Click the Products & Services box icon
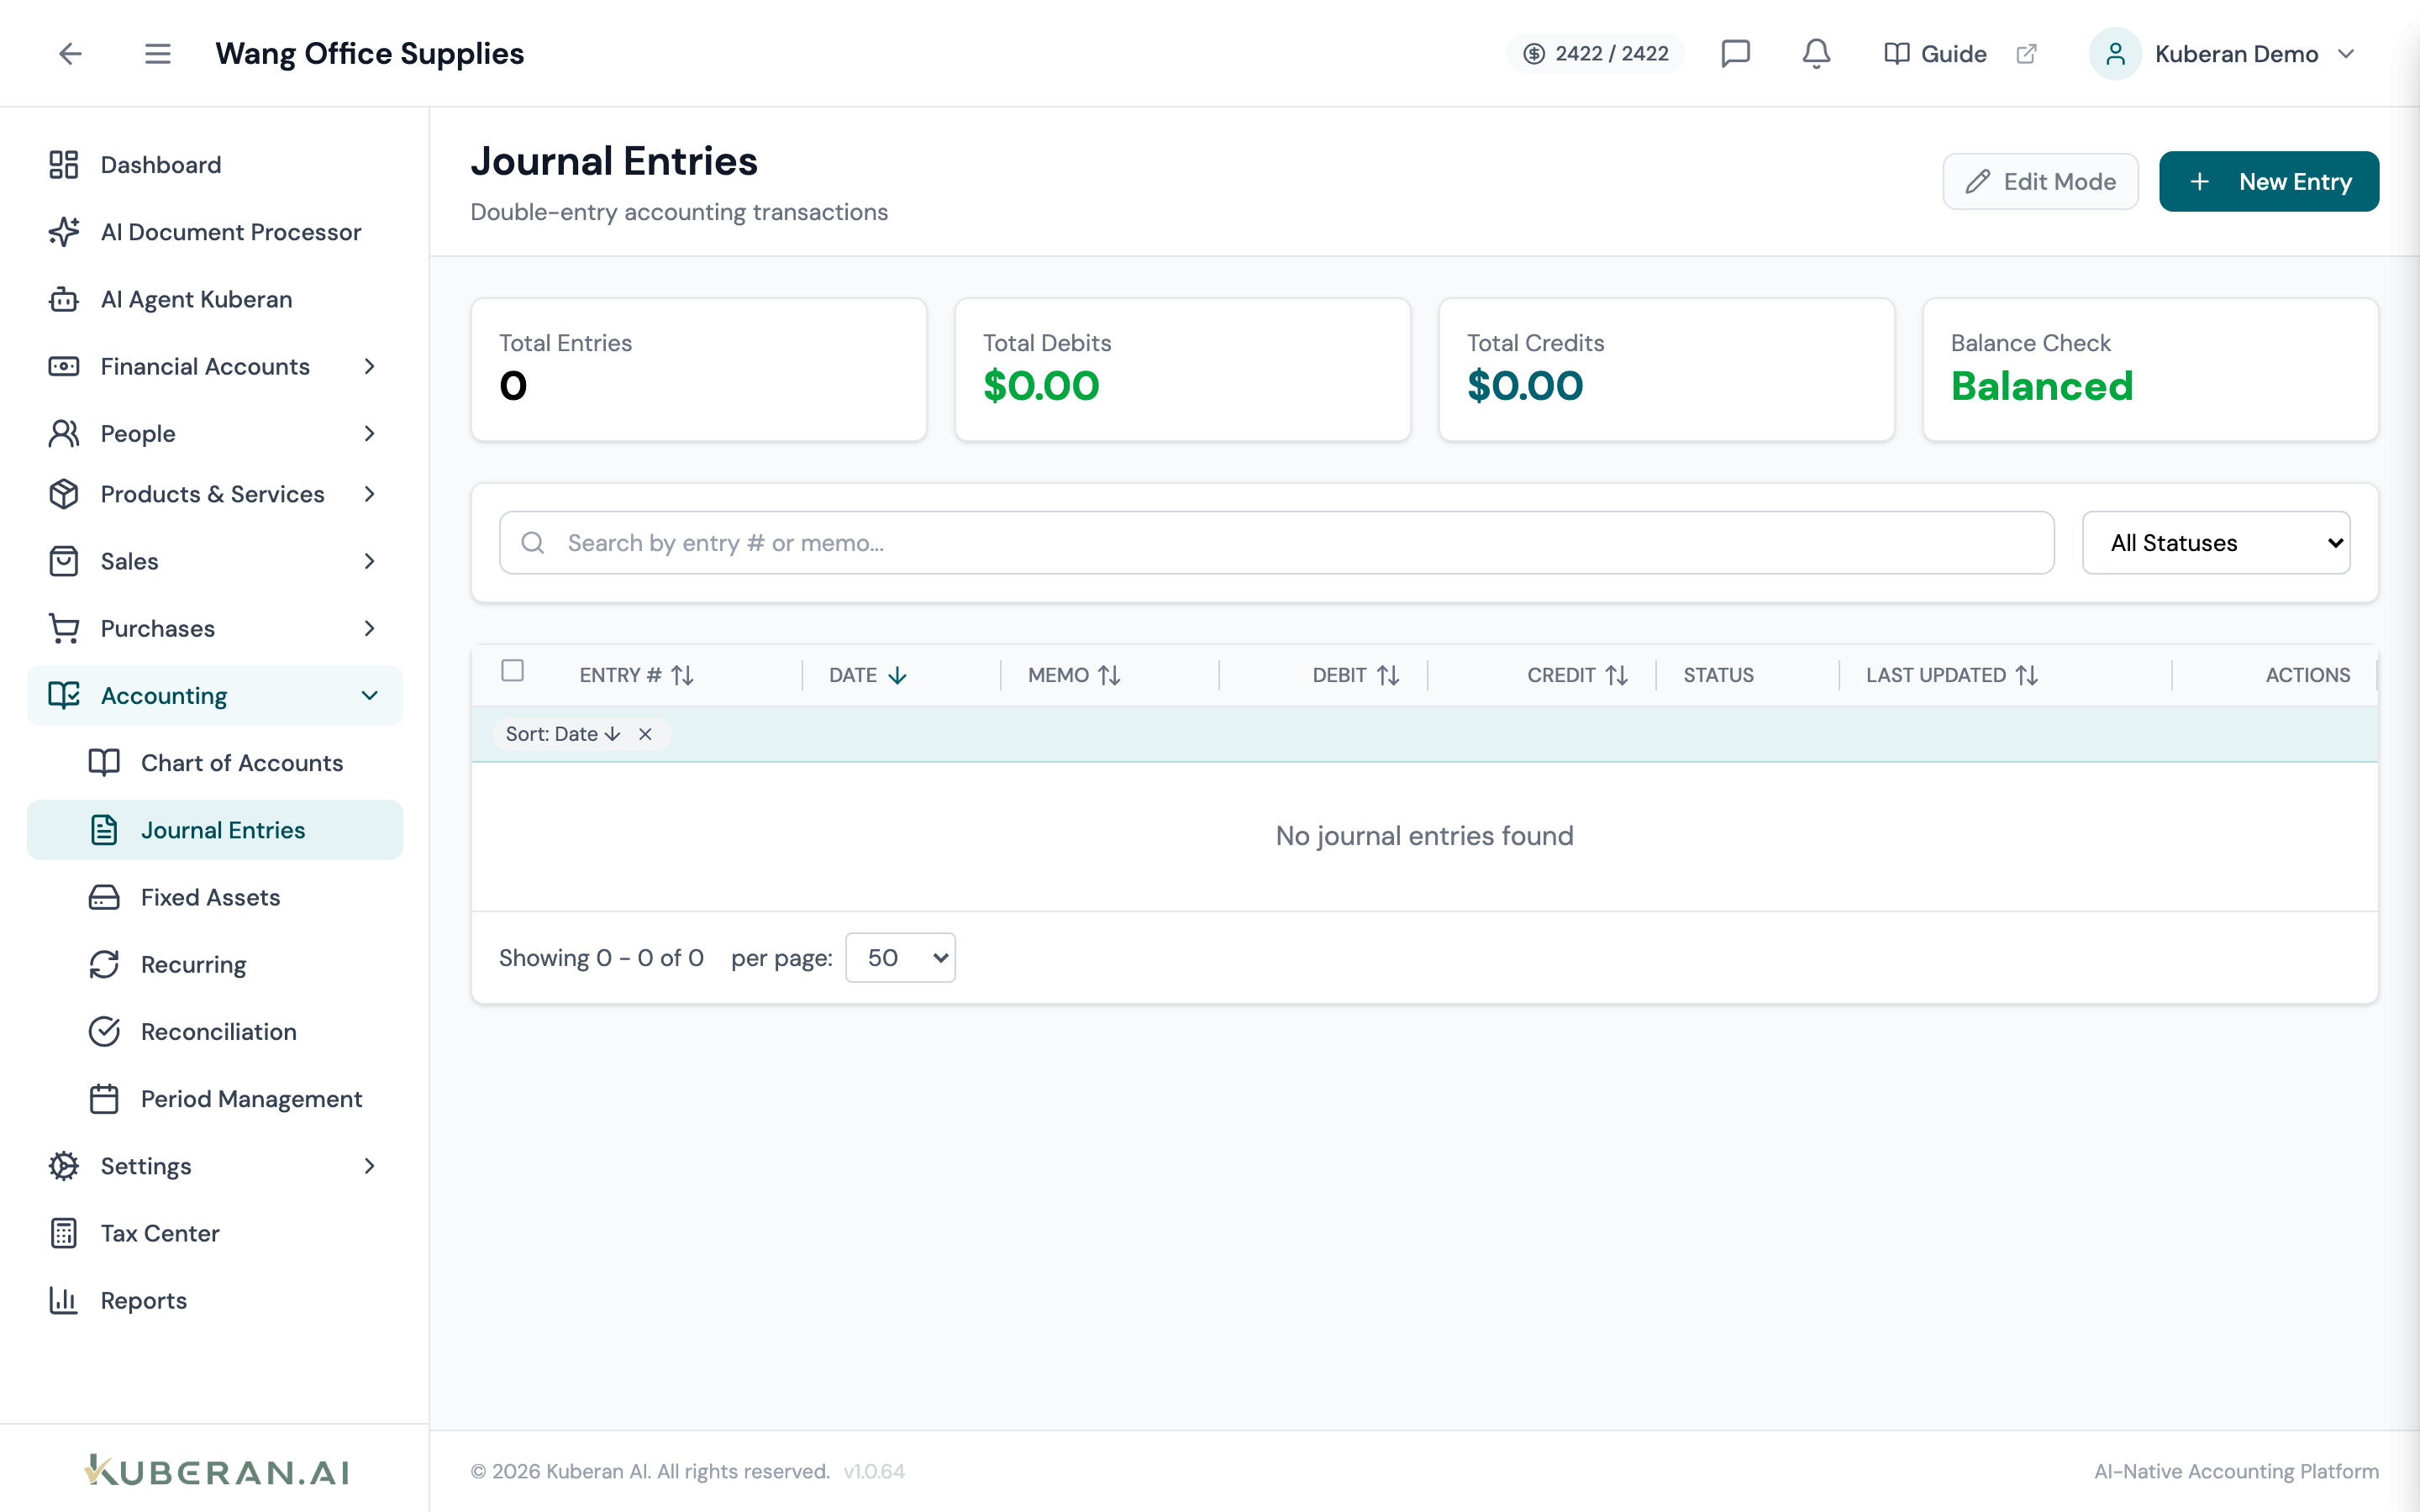The width and height of the screenshot is (2420, 1512). pos(64,494)
